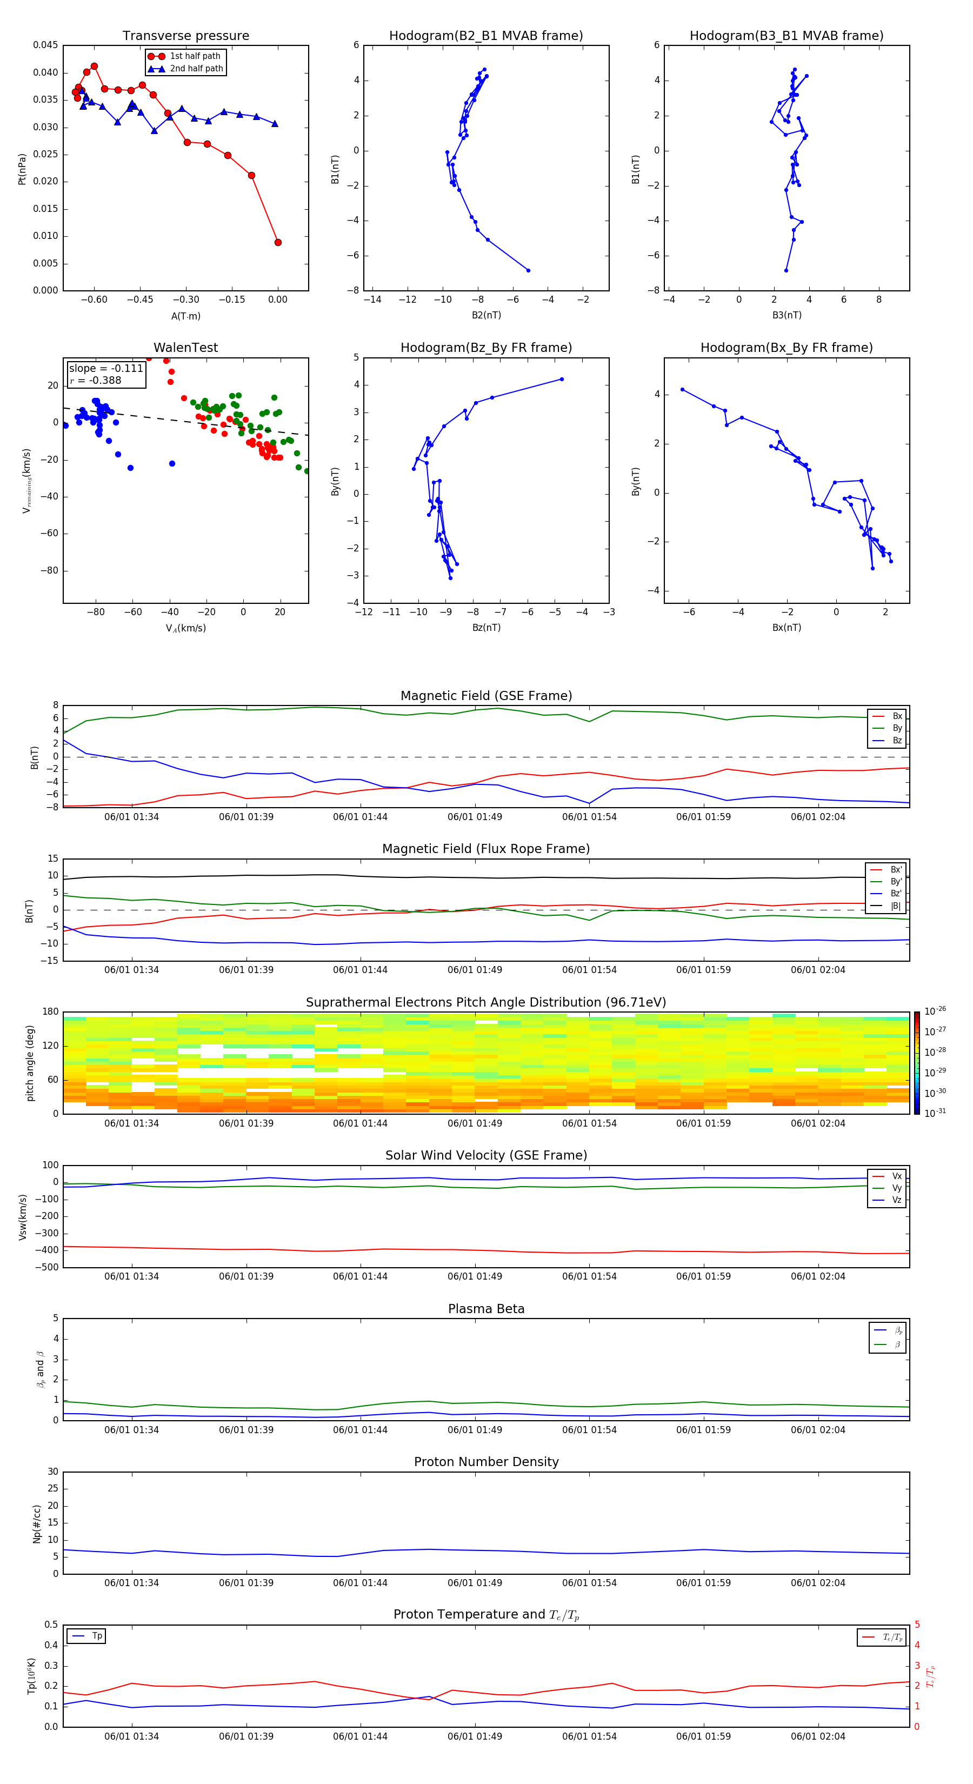
Task: Click the Tp legend entry
Action: [86, 1636]
